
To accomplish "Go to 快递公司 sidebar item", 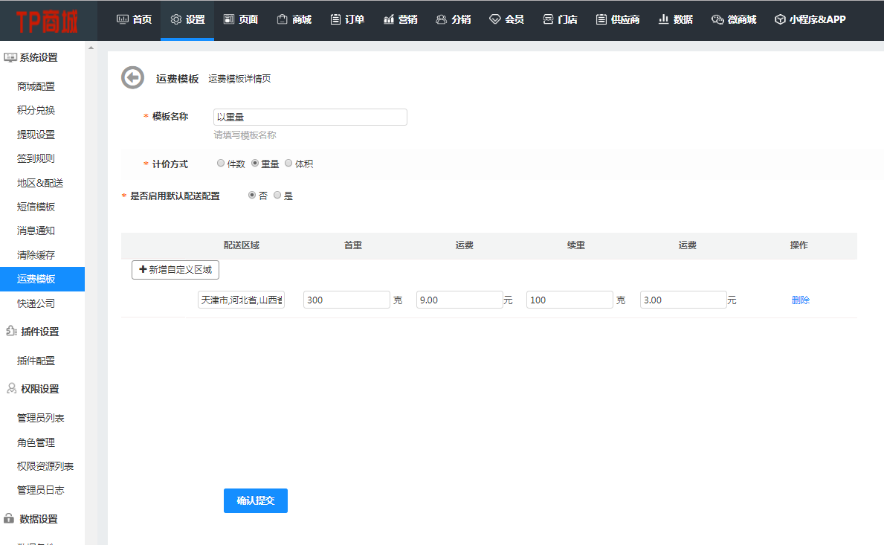I will 36,303.
